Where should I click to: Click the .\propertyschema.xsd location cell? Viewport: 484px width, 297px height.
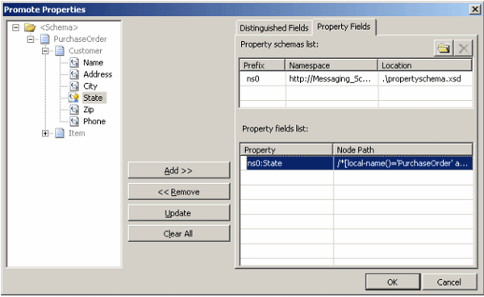click(x=426, y=79)
